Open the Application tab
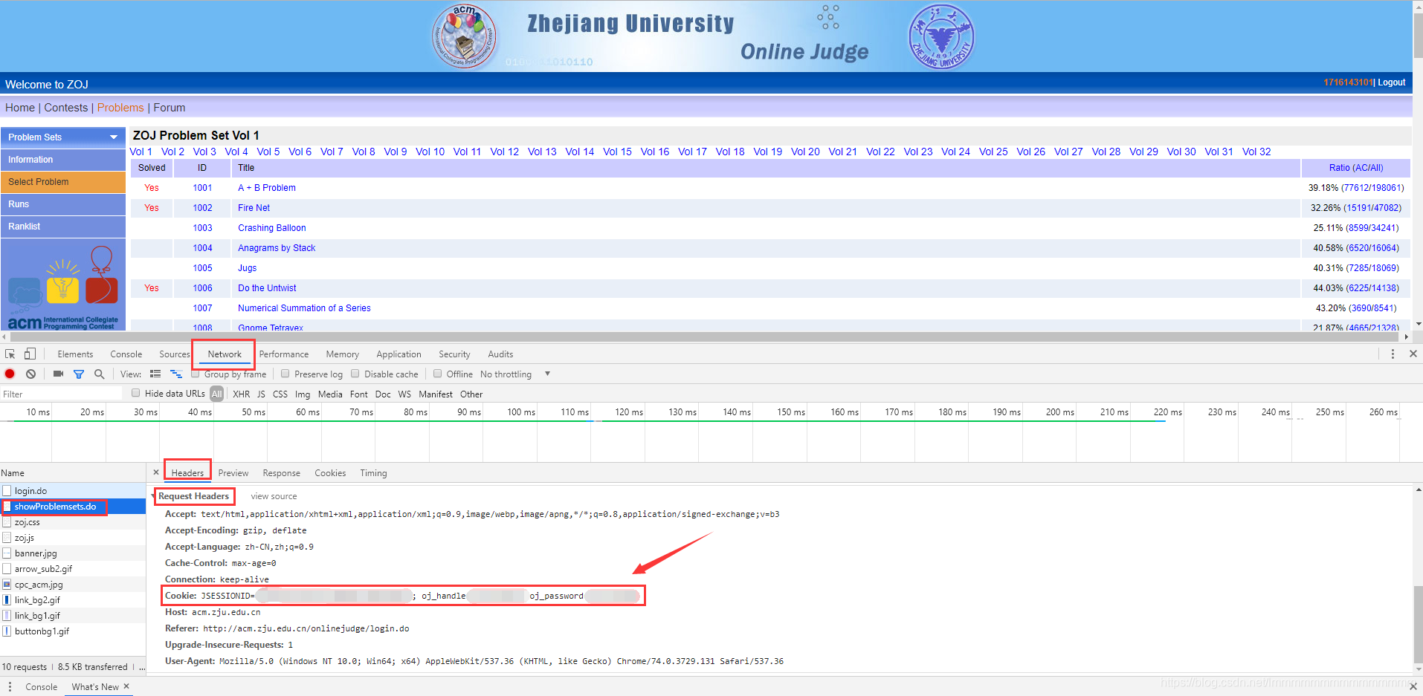The image size is (1423, 696). click(398, 354)
